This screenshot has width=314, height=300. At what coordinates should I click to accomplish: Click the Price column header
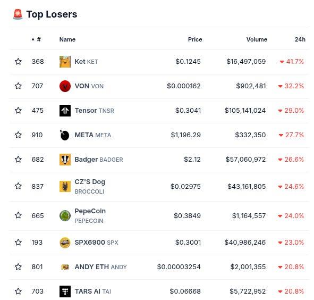pyautogui.click(x=195, y=39)
